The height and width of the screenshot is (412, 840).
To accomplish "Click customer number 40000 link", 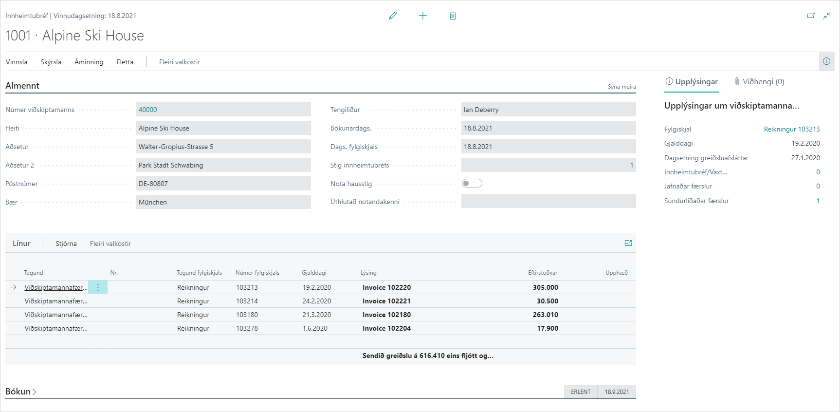I will click(x=148, y=110).
